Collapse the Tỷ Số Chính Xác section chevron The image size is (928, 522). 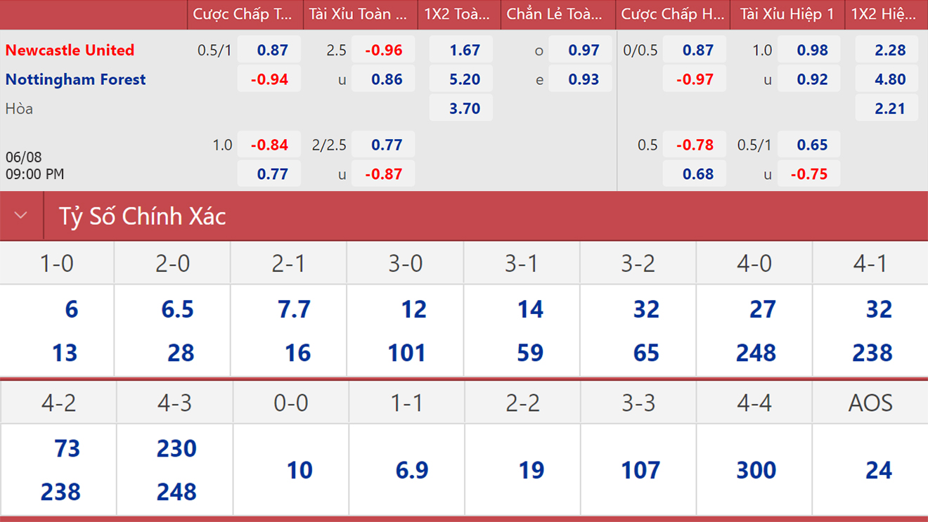tap(21, 216)
